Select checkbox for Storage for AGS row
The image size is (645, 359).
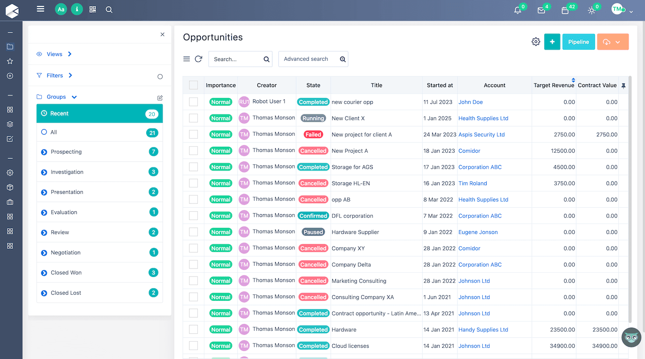tap(194, 167)
